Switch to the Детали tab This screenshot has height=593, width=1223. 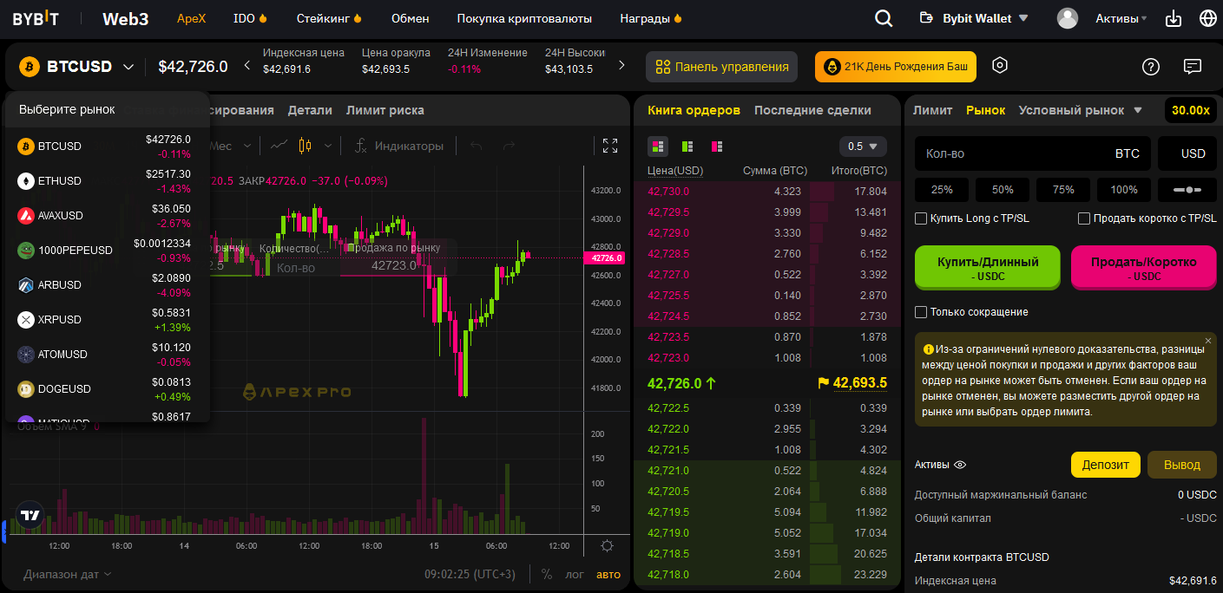pos(310,110)
